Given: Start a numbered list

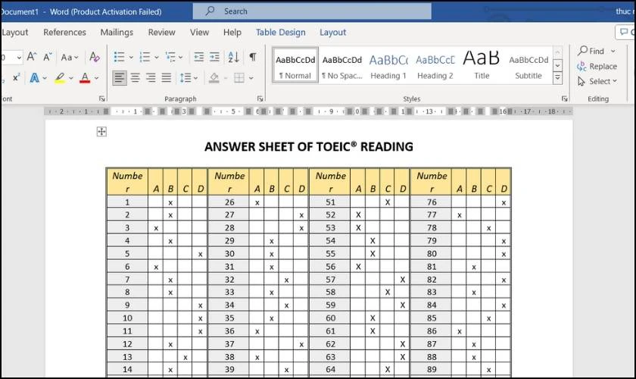Looking at the screenshot, I should pos(145,57).
